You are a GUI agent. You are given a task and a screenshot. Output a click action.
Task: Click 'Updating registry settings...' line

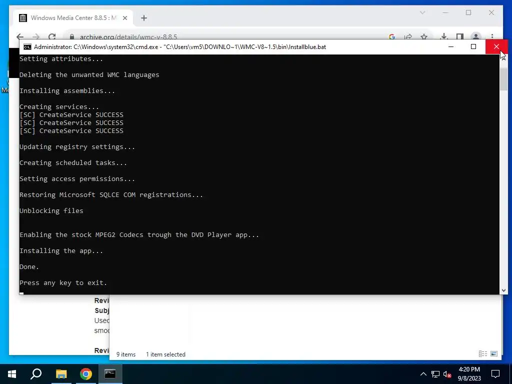coord(77,146)
